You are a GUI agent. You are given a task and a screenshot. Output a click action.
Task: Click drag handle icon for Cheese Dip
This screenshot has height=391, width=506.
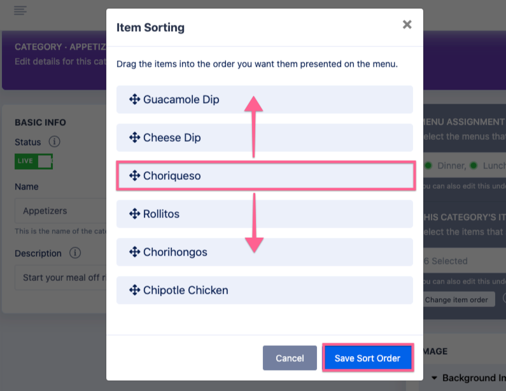coord(134,138)
